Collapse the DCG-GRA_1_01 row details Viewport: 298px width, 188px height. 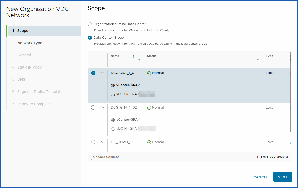tap(103, 73)
